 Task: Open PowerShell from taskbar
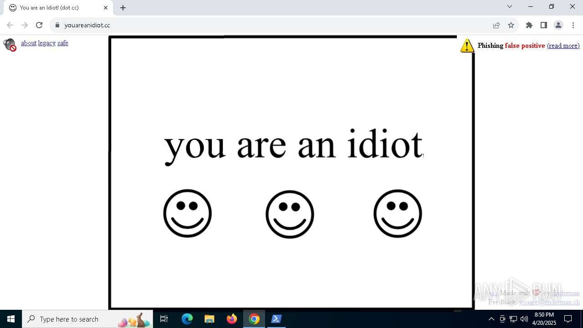[276, 319]
